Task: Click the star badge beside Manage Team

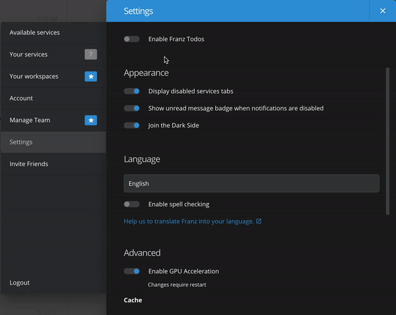Action: [x=90, y=121]
